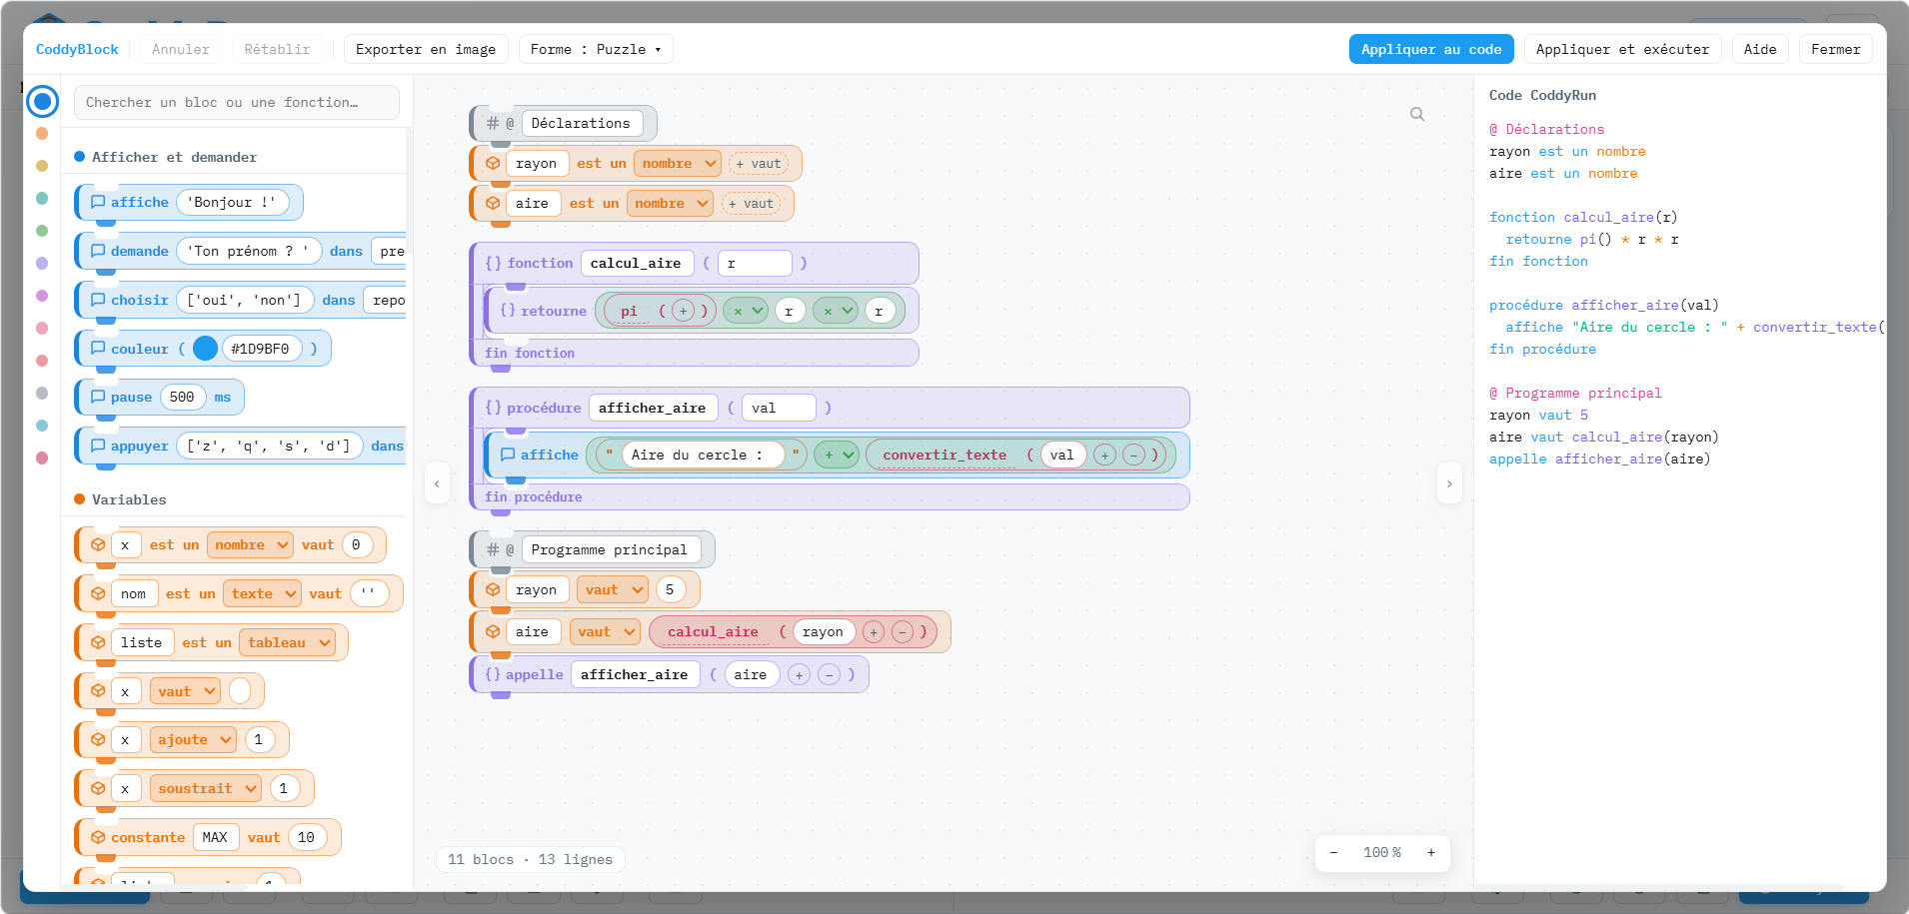Click Rétablir in the toolbar
This screenshot has height=914, width=1909.
coord(277,49)
